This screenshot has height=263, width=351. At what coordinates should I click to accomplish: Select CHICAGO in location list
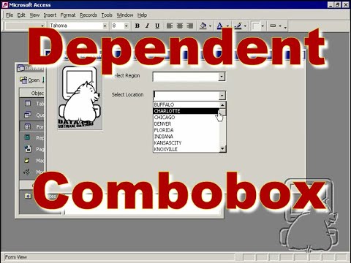coord(186,118)
